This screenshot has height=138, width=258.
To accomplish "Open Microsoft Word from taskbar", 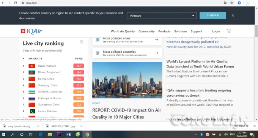I will point(68,134).
